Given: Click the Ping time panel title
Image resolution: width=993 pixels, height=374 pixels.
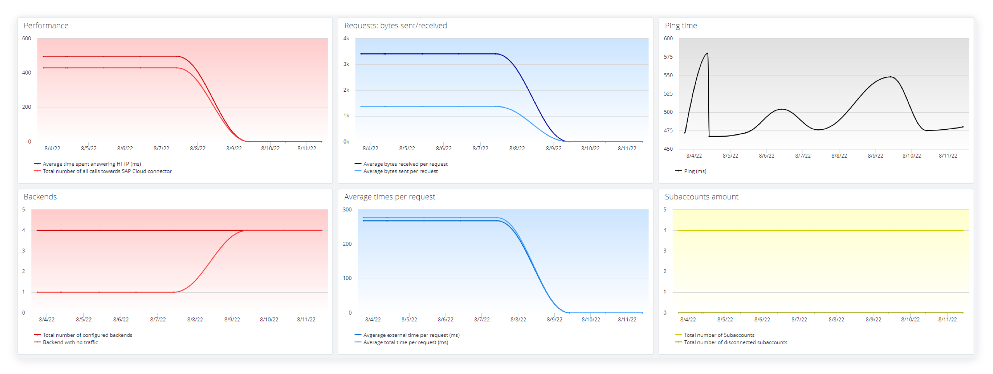Looking at the screenshot, I should click(681, 26).
